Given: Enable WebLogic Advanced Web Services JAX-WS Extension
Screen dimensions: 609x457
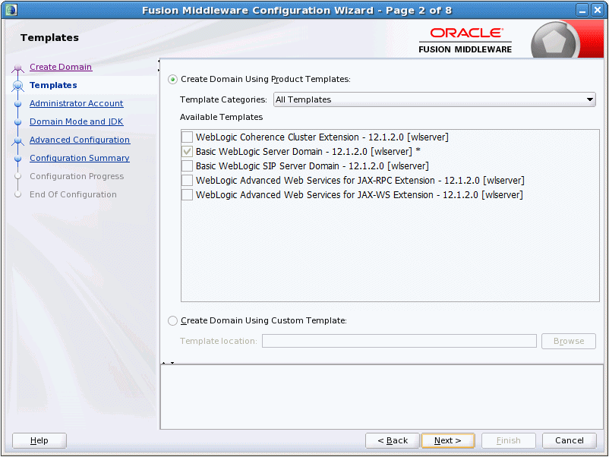Looking at the screenshot, I should pyautogui.click(x=188, y=194).
